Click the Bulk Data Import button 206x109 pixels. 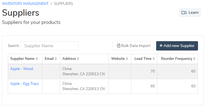point(133,46)
